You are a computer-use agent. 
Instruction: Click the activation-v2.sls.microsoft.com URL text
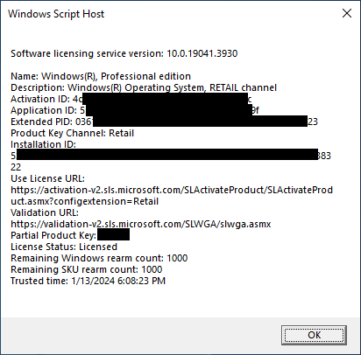172,196
